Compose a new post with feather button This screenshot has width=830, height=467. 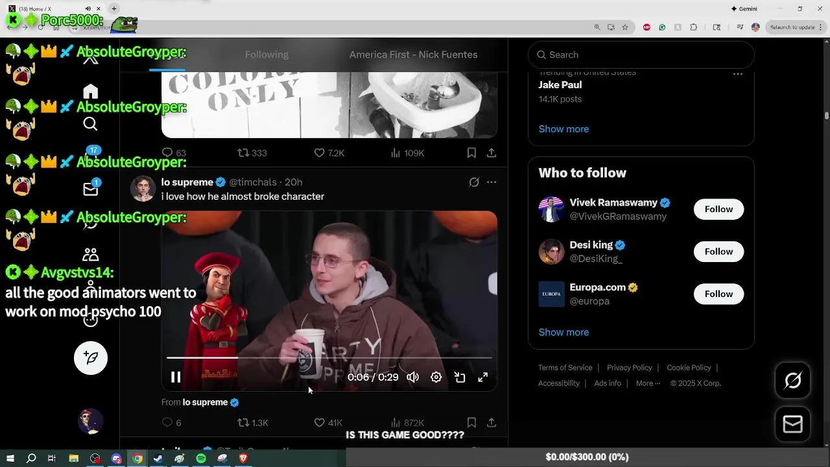(91, 358)
